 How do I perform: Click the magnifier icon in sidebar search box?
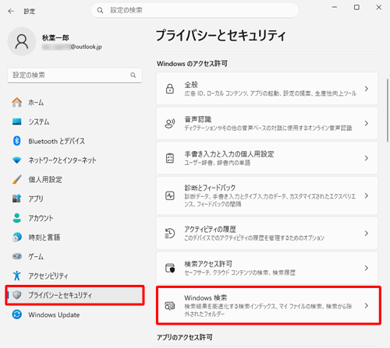tap(133, 75)
